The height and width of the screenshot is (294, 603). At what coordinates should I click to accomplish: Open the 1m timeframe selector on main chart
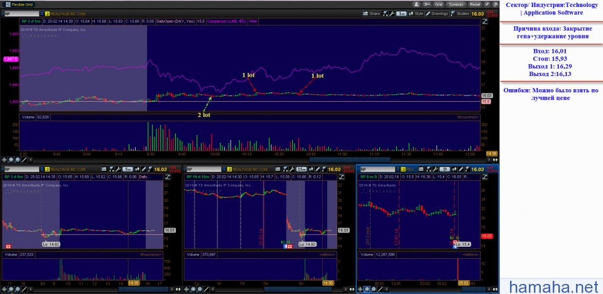(401, 13)
